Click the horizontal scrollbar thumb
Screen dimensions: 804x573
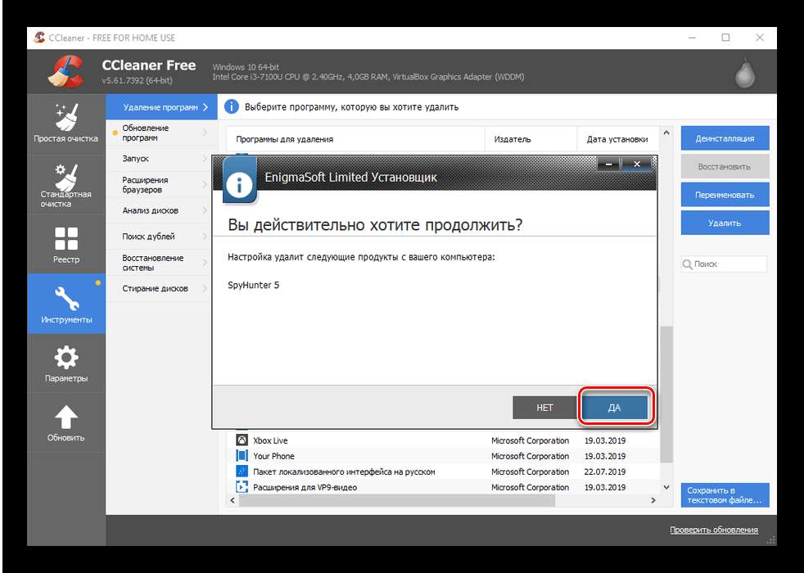397,500
